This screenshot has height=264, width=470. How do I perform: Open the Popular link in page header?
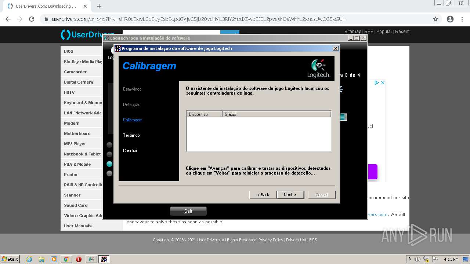(384, 32)
